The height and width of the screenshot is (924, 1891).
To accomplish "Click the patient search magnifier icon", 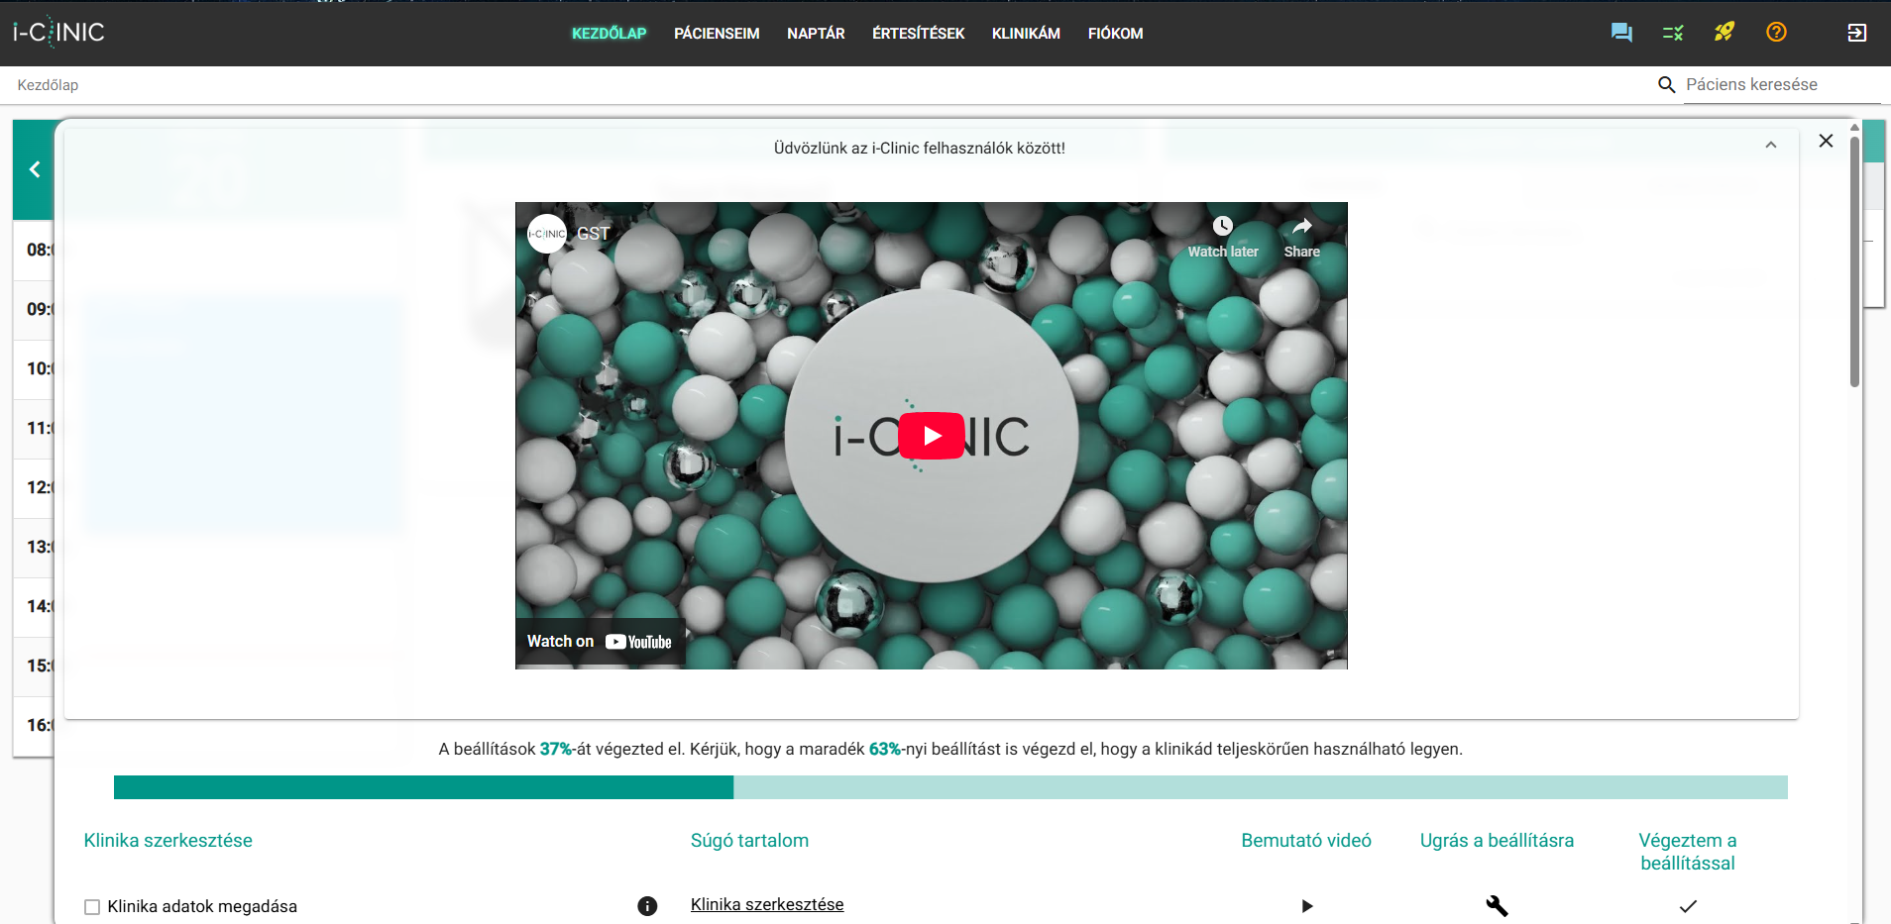I will [x=1666, y=85].
